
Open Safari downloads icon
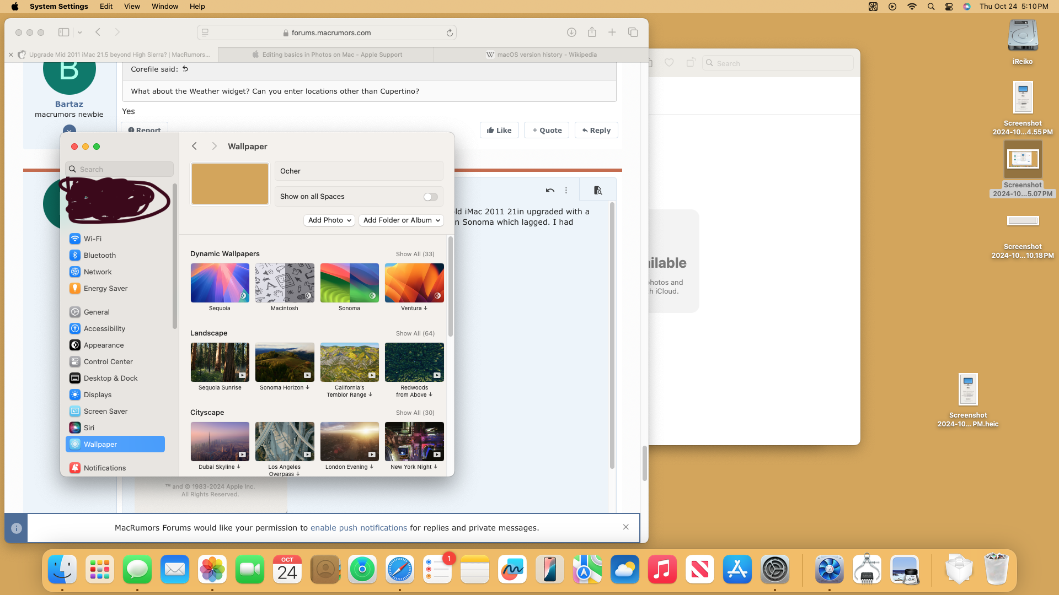pyautogui.click(x=571, y=33)
